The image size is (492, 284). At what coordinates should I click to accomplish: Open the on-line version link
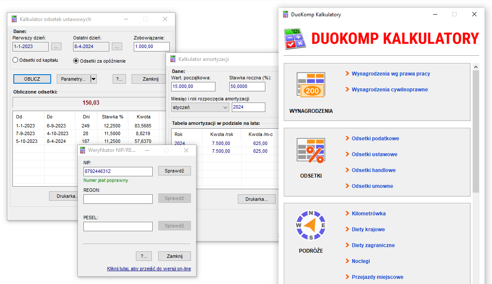click(149, 269)
